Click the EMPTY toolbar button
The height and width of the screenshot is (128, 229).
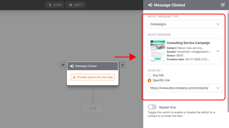76,5
